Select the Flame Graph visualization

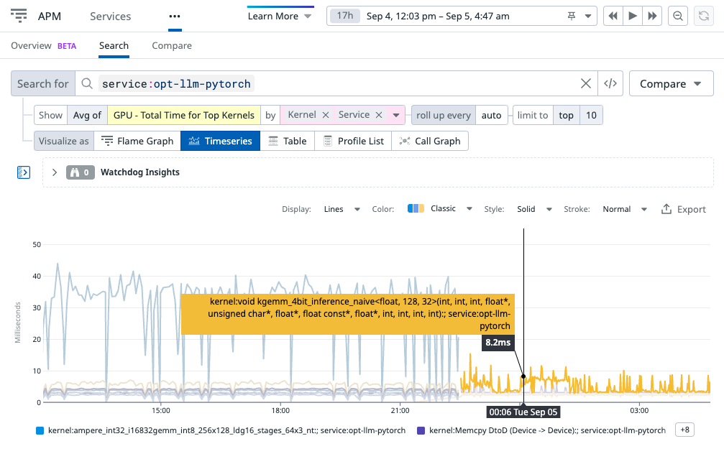137,141
